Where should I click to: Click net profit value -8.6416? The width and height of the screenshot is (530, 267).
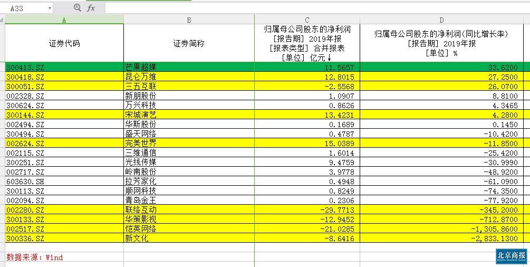[x=307, y=237]
